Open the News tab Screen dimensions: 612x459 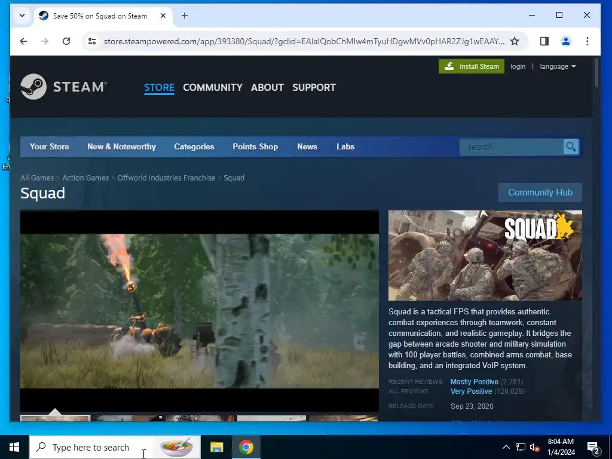click(307, 147)
